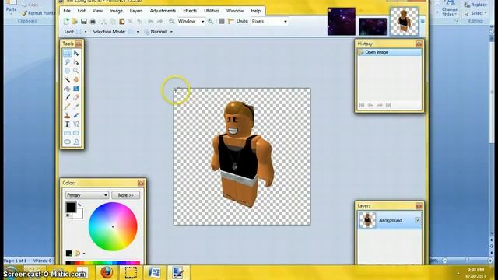Select the Move Selected Pixels tool

point(76,53)
